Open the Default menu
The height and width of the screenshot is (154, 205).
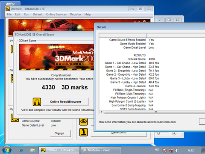click(38, 15)
